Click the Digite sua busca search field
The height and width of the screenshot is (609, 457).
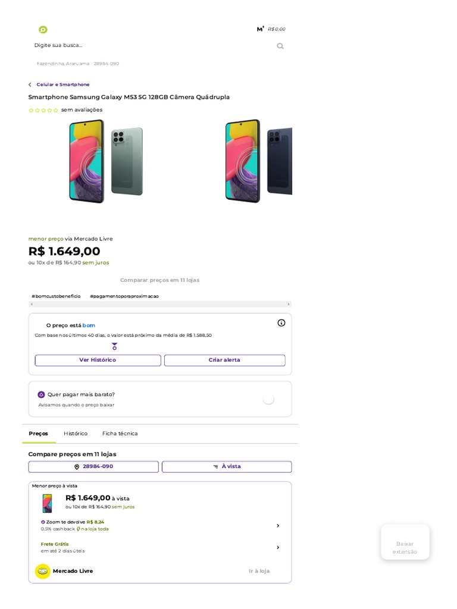pos(149,45)
